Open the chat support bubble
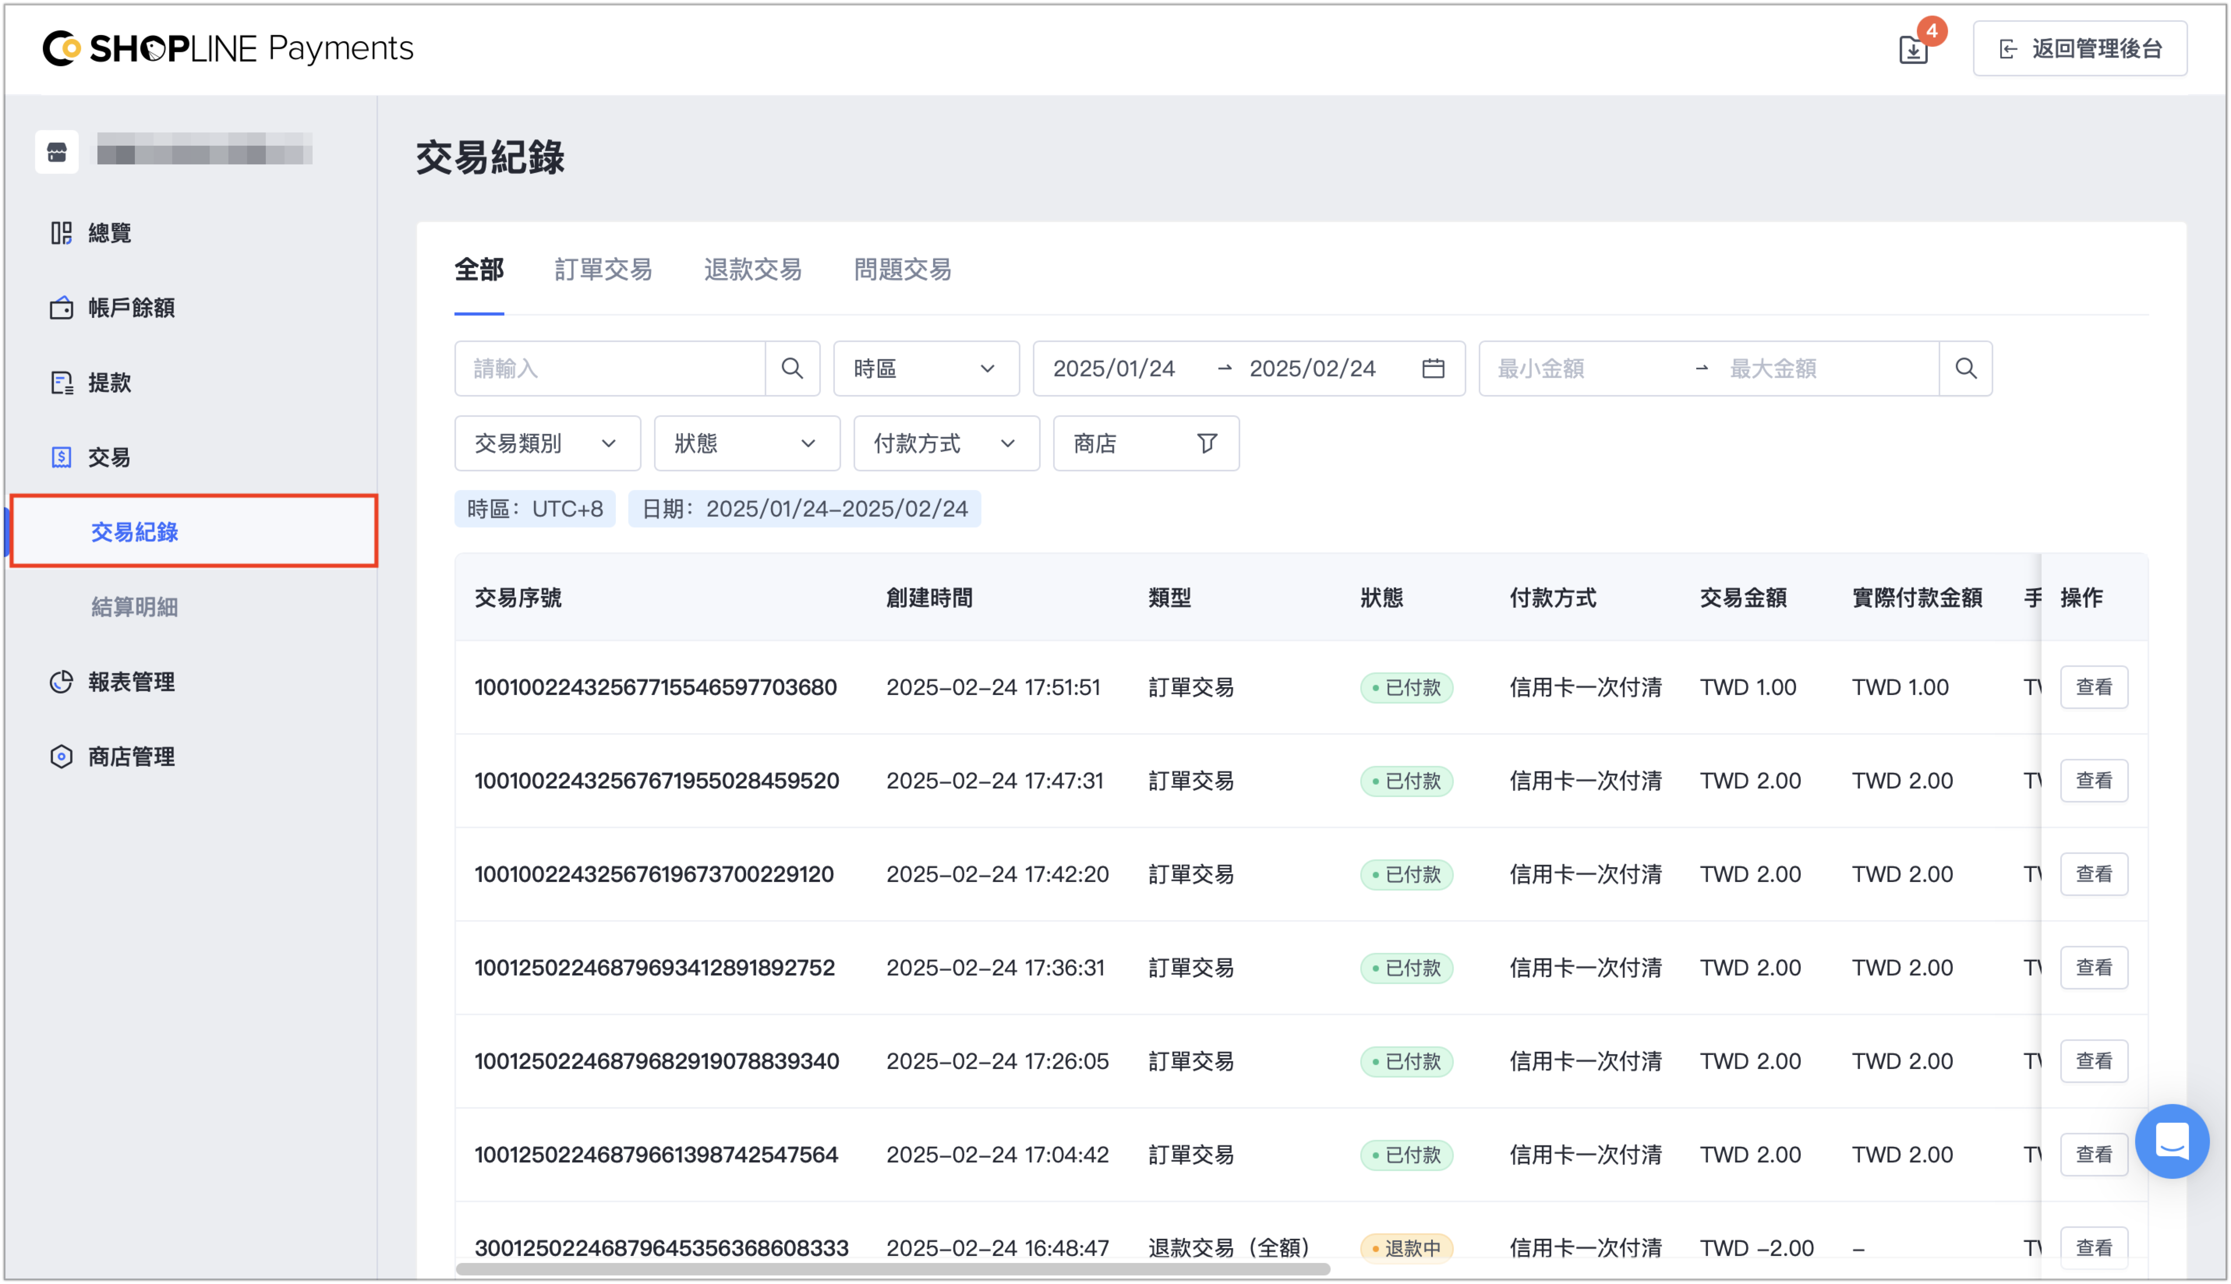Image resolution: width=2231 pixels, height=1284 pixels. [x=2172, y=1141]
